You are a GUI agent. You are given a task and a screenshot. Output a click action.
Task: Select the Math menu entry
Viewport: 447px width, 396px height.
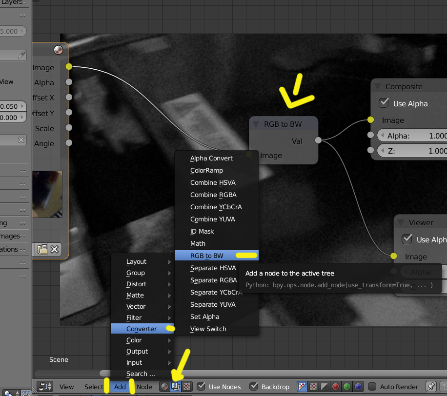[x=216, y=243]
